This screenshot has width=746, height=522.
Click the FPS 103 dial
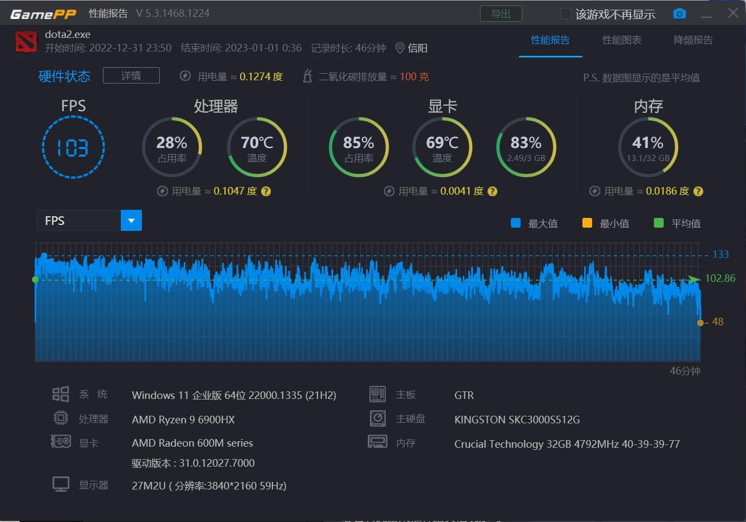[x=73, y=147]
